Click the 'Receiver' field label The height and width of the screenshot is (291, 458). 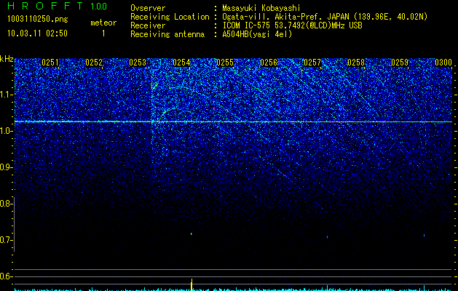click(148, 25)
